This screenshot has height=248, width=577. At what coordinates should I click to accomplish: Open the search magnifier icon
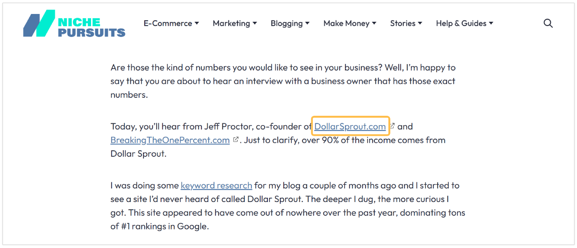click(548, 23)
